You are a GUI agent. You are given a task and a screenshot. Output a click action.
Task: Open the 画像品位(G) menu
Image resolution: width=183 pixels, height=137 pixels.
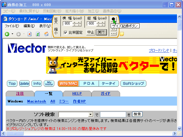[x=112, y=11]
